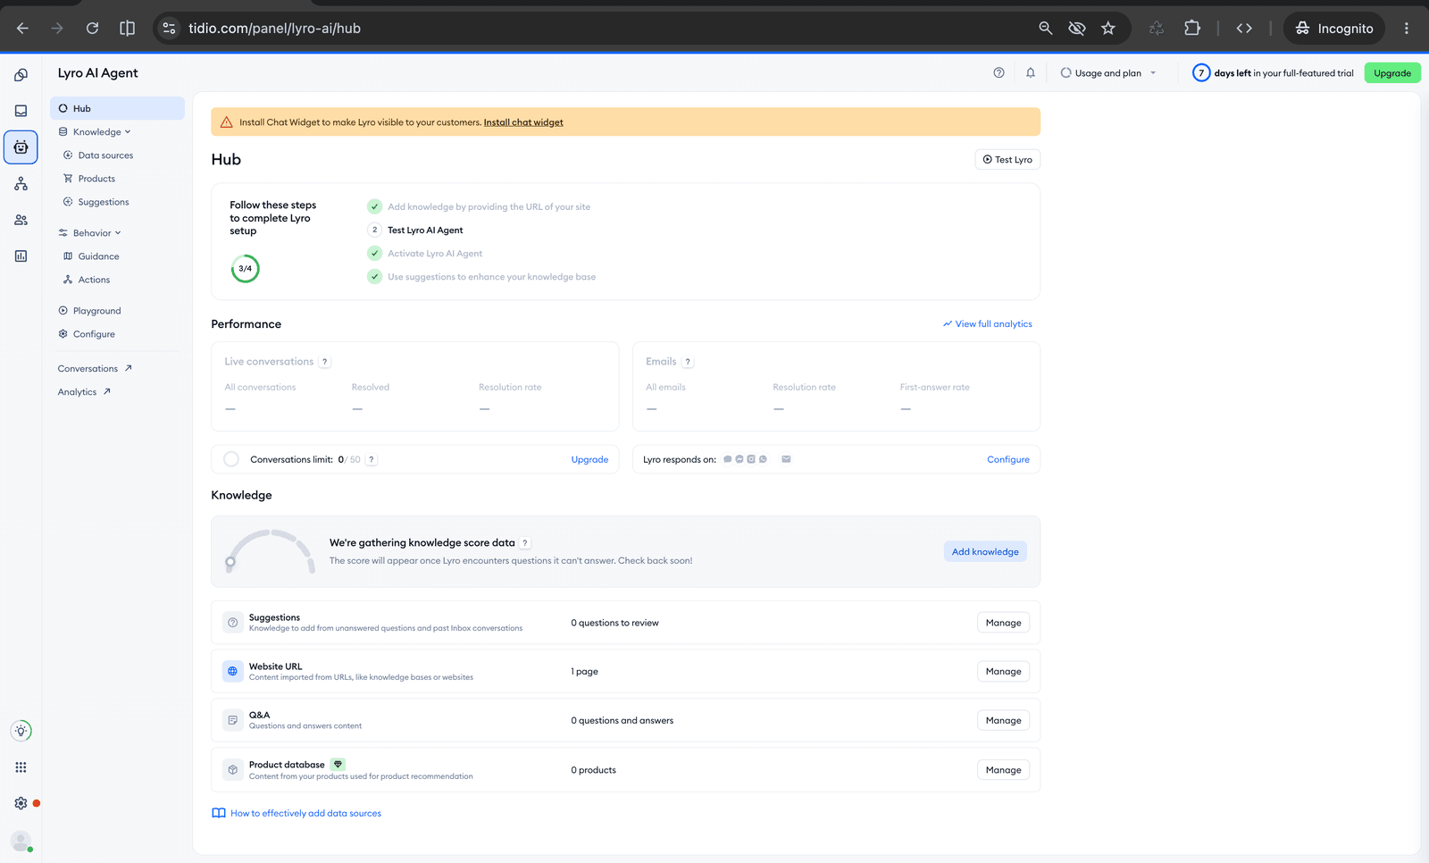Reload the page with browser refresh
The image size is (1429, 863).
pos(92,29)
